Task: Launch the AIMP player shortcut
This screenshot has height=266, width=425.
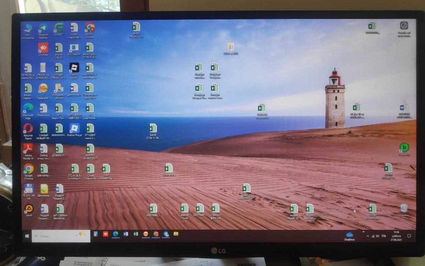Action: click(29, 210)
